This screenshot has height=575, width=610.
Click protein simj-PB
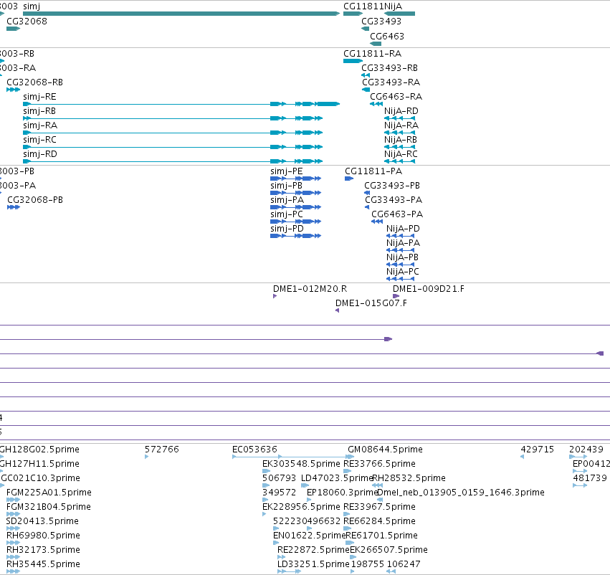pyautogui.click(x=295, y=193)
